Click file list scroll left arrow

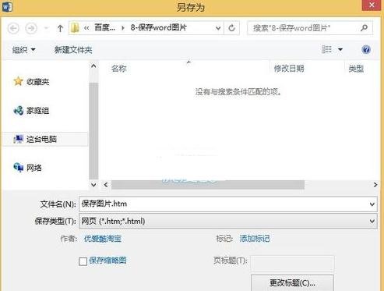click(x=106, y=185)
